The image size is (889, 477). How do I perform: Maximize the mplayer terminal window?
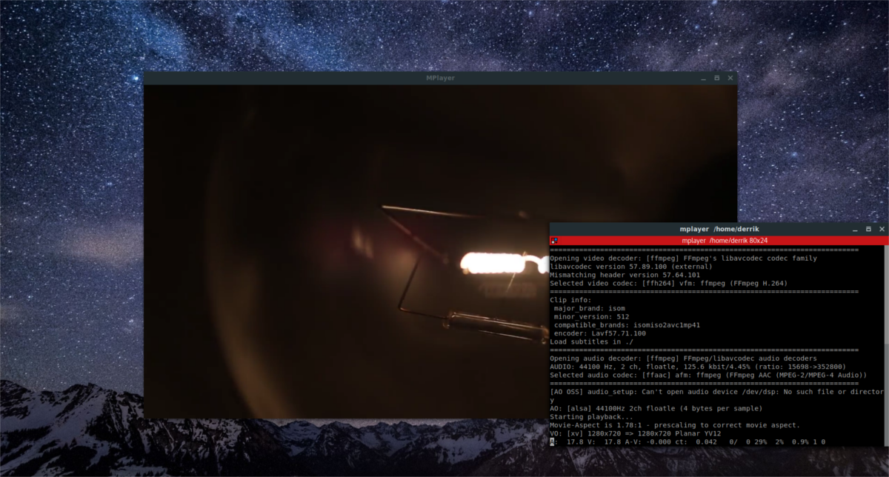click(868, 230)
